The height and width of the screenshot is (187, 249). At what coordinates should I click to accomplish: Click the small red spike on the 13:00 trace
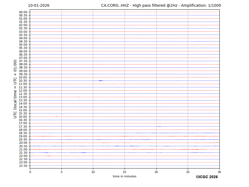coord(79,97)
